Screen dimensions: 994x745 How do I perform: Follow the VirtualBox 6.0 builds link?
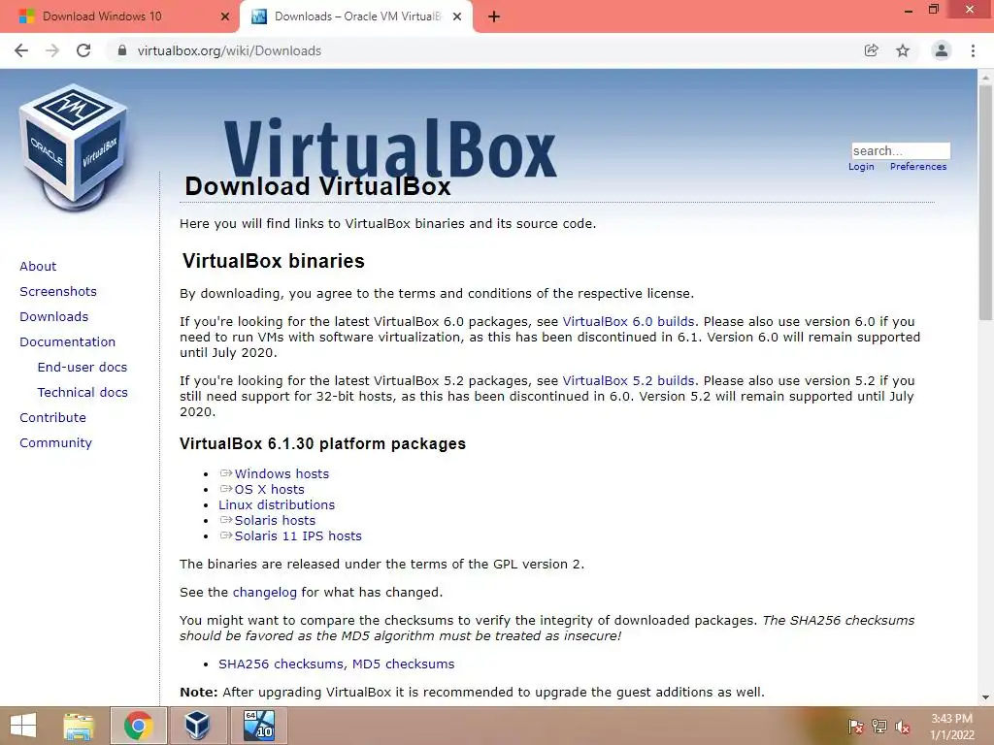(x=629, y=322)
